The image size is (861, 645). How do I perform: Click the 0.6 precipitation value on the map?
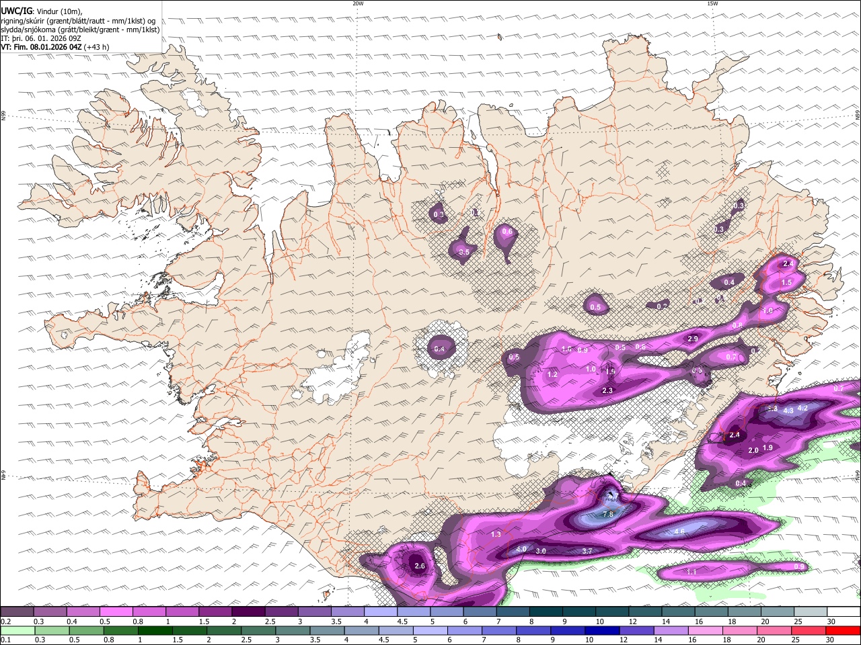[x=507, y=232]
